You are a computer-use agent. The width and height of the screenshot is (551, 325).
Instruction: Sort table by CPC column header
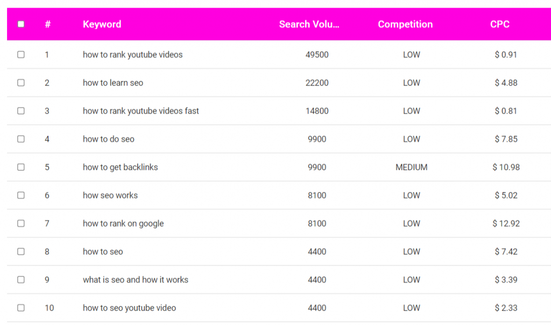pos(499,24)
